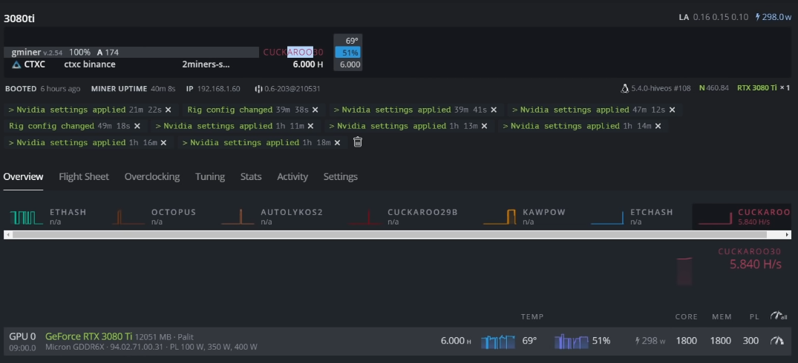Viewport: 798px width, 363px height.
Task: Click GPU 0 CORE value 1800
Action: pos(686,341)
